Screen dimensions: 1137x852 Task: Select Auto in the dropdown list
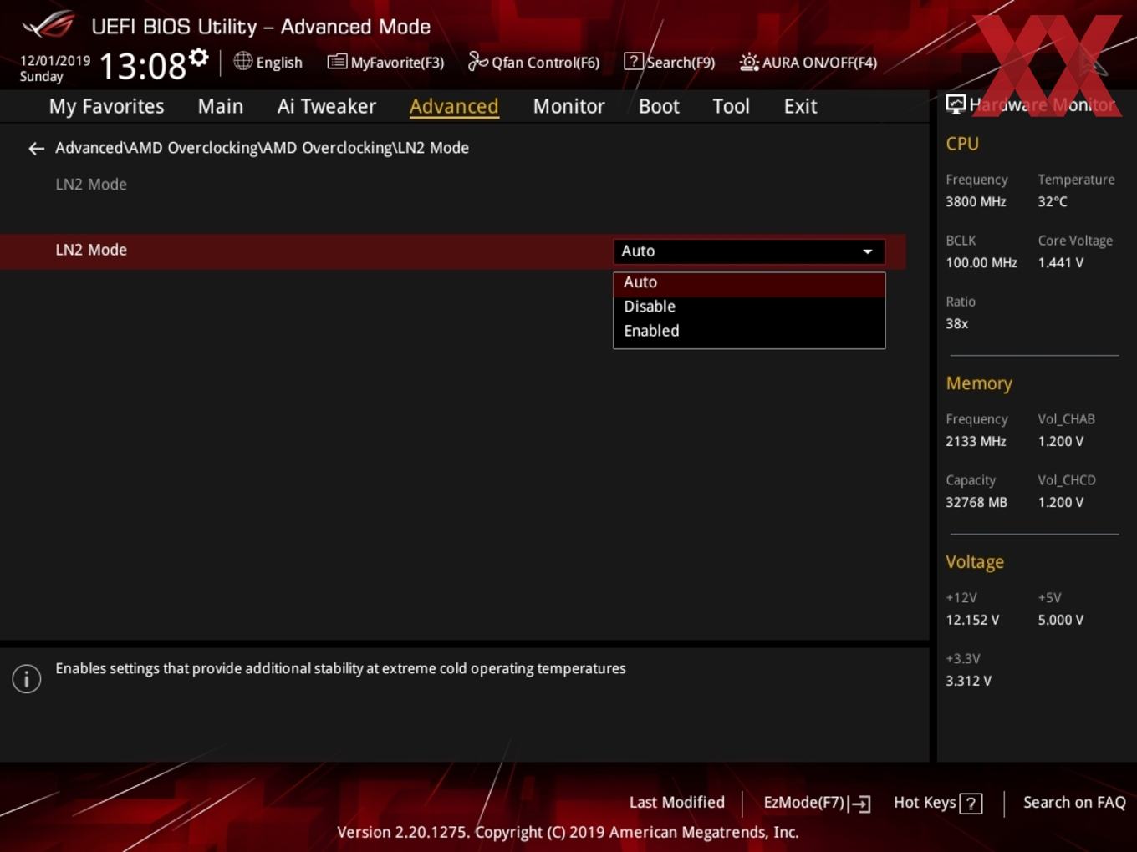pyautogui.click(x=749, y=282)
